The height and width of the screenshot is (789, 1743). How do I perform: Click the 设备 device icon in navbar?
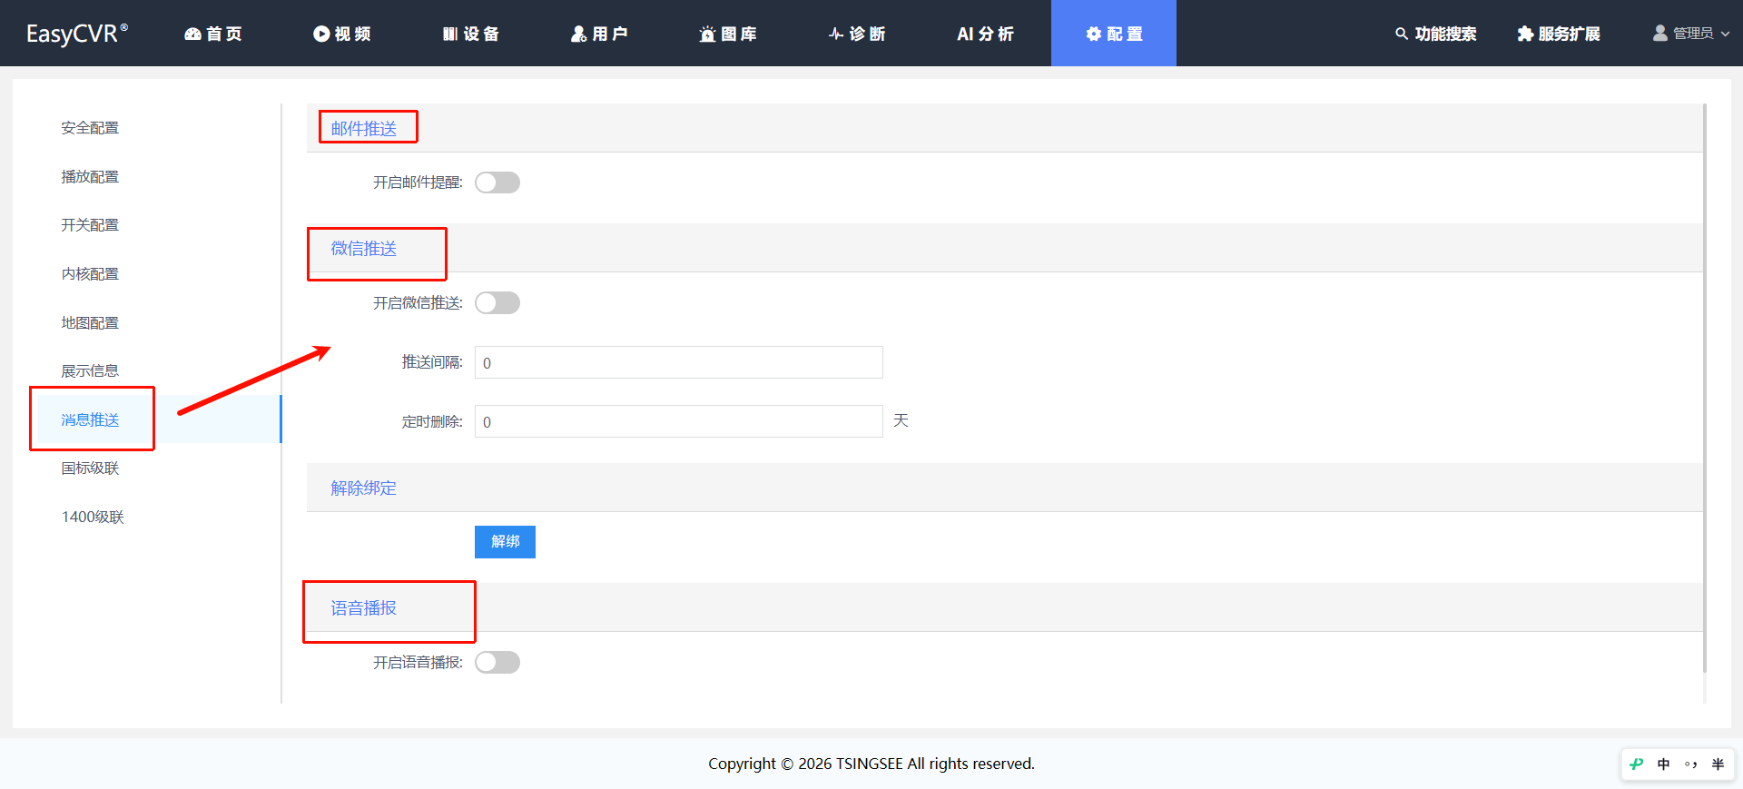pyautogui.click(x=449, y=34)
